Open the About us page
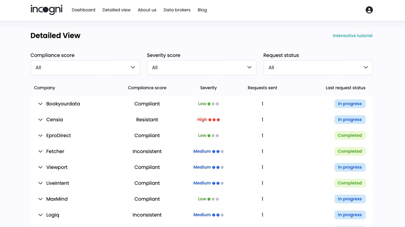 coord(147,10)
